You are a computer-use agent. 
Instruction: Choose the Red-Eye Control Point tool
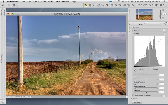[x=129, y=5]
